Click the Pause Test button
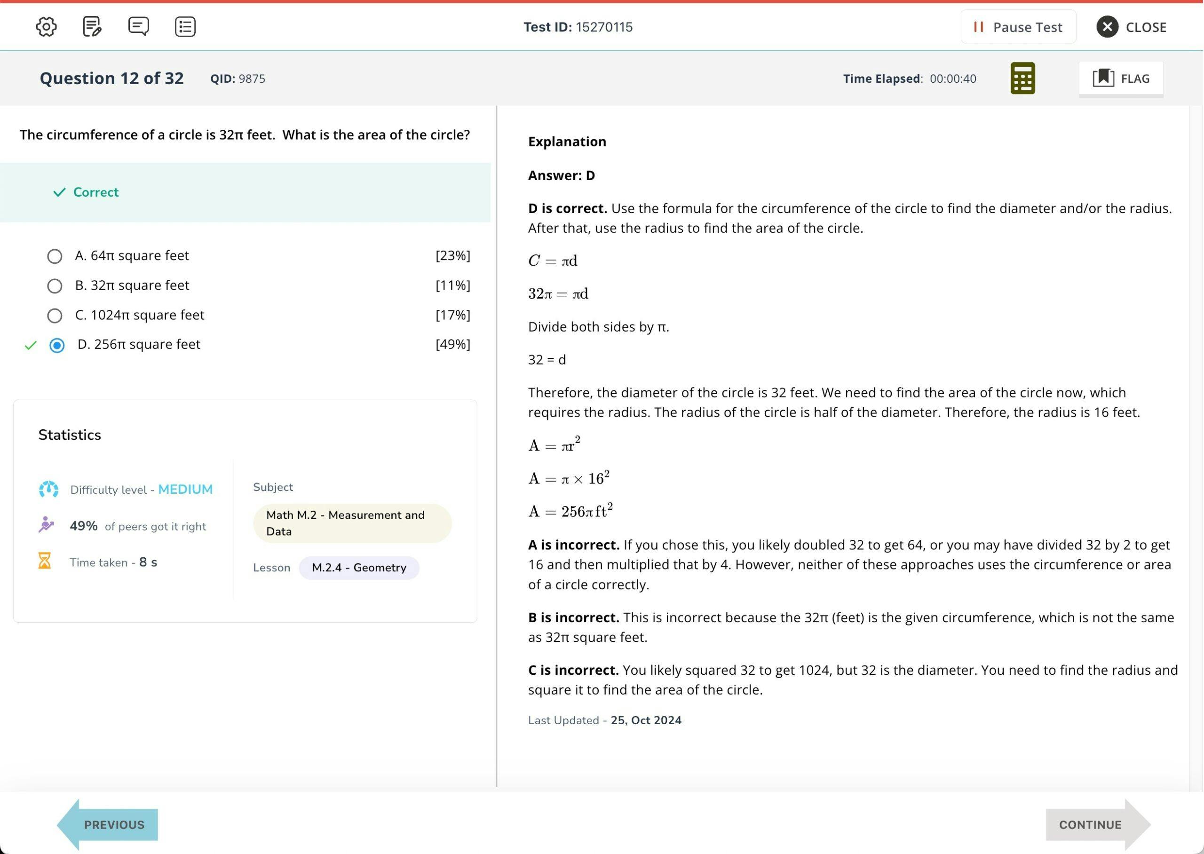This screenshot has height=854, width=1204. click(x=1018, y=26)
